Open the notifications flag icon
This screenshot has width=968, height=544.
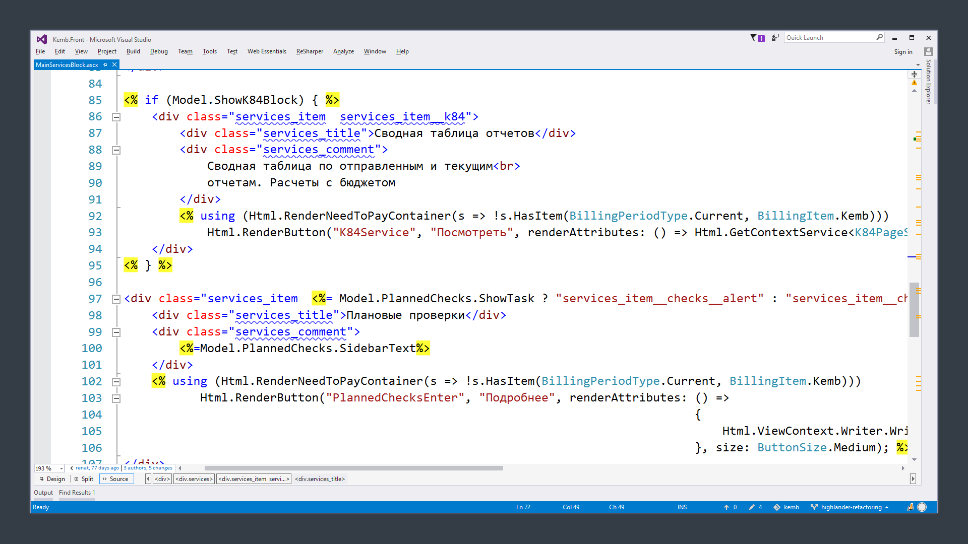[754, 37]
